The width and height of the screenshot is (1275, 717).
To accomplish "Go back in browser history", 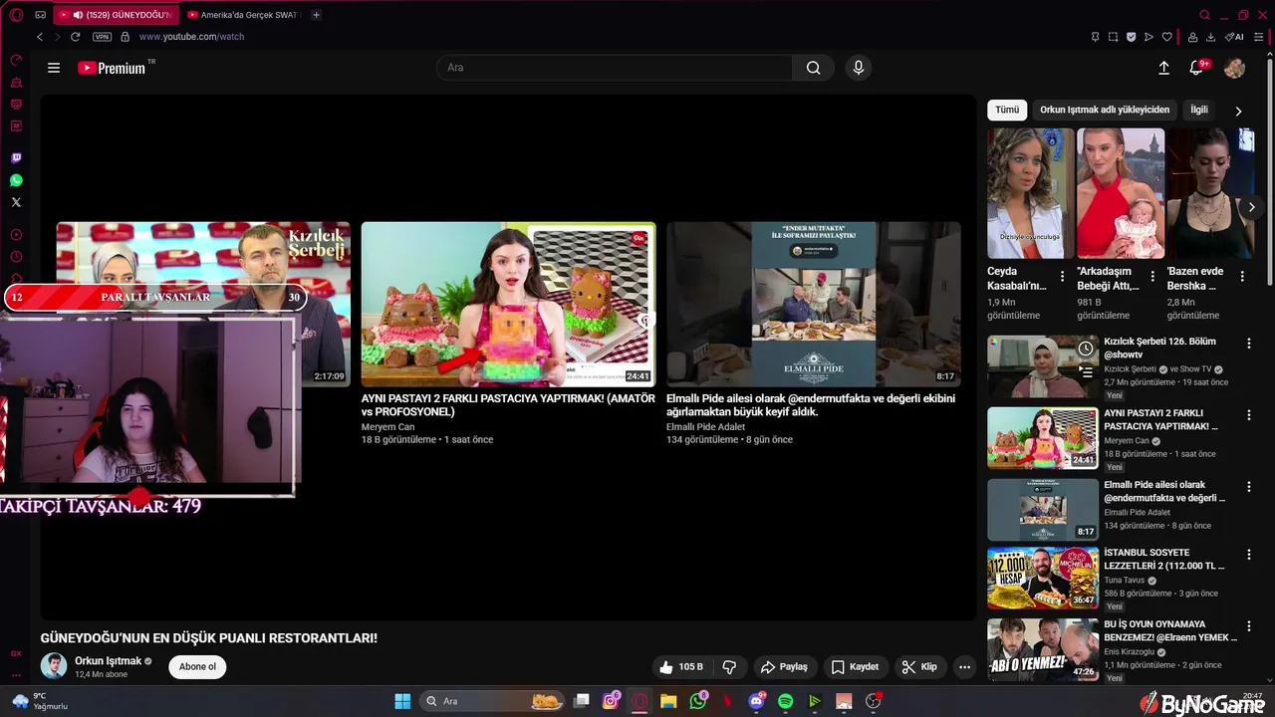I will click(x=40, y=37).
